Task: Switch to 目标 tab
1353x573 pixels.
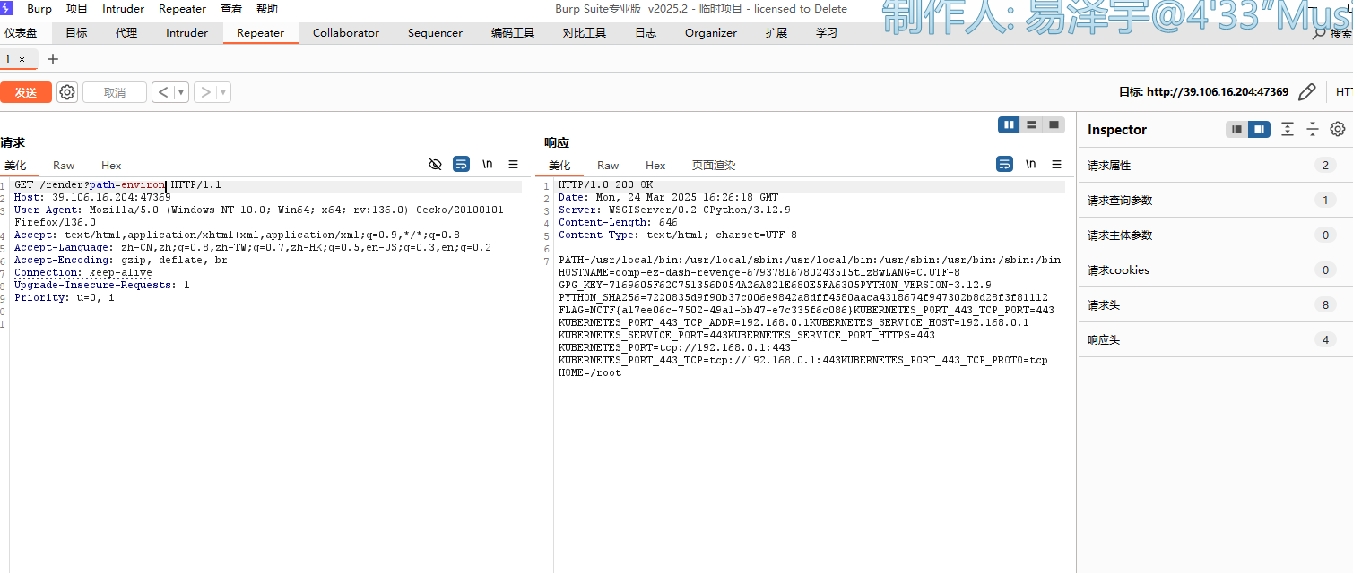Action: pyautogui.click(x=76, y=33)
